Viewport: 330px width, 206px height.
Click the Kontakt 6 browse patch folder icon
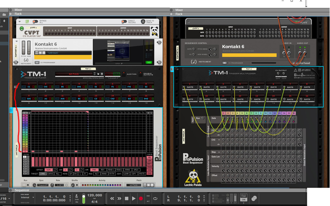(40, 53)
